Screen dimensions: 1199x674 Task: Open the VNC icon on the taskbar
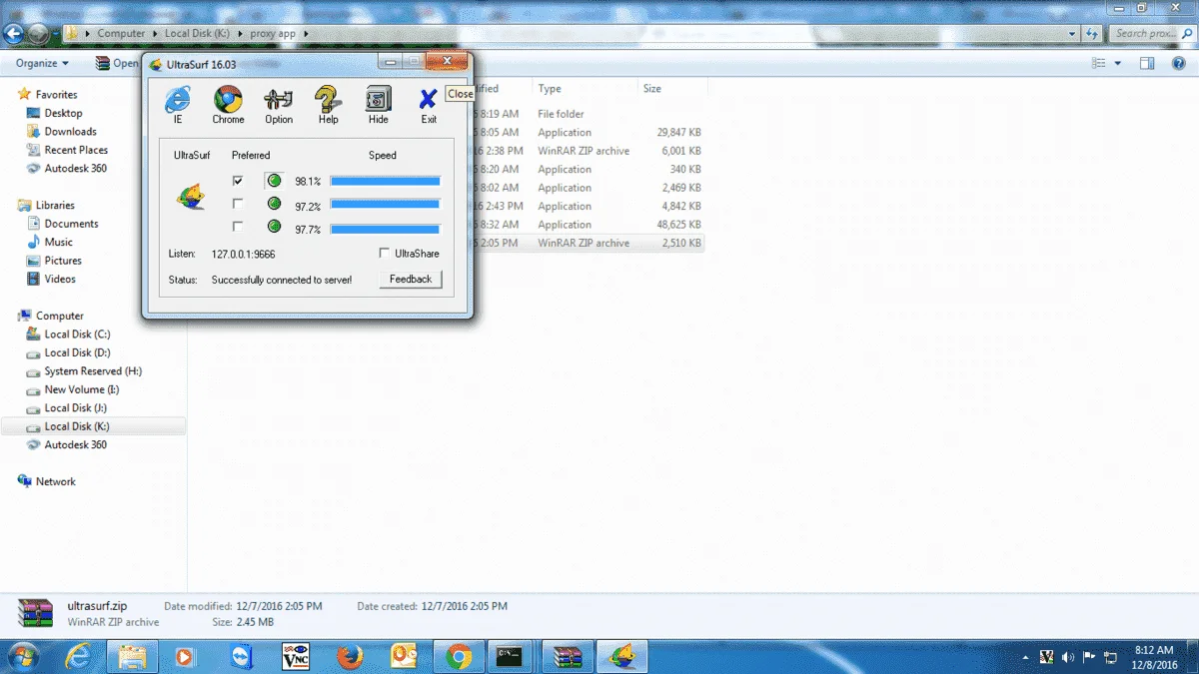[x=295, y=656]
